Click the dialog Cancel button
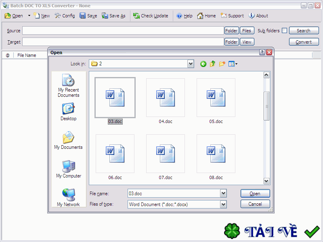This screenshot has width=323, height=242. (255, 204)
